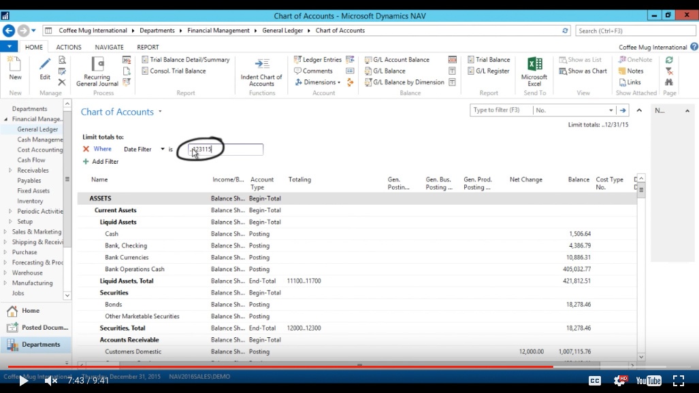This screenshot has height=393, width=699.
Task: Open Recurring General Journal
Action: click(x=97, y=71)
